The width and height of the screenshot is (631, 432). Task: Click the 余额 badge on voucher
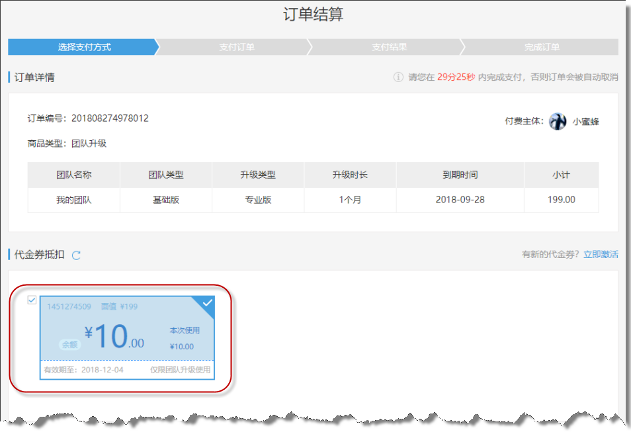[x=69, y=345]
